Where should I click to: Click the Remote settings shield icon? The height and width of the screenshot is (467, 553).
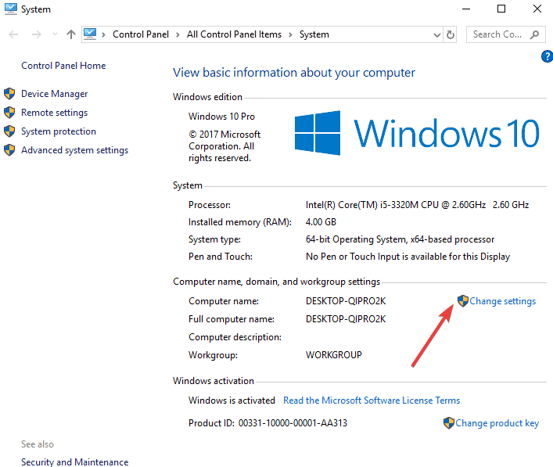pyautogui.click(x=9, y=113)
